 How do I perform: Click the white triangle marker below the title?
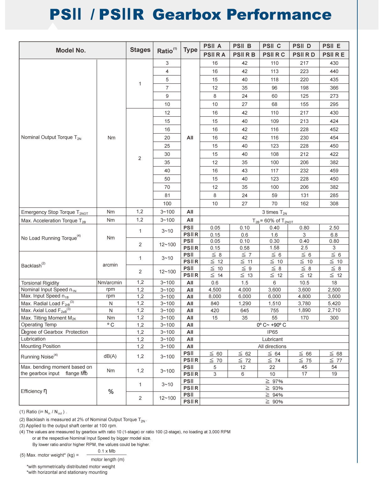pyautogui.click(x=53, y=27)
